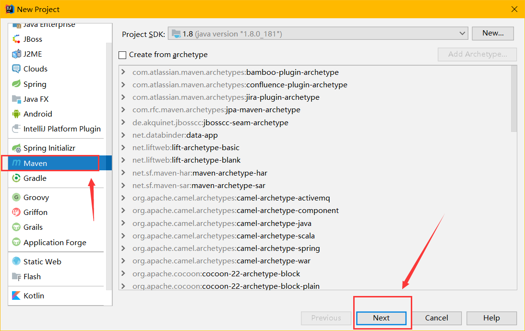This screenshot has width=525, height=331.
Task: Click the Maven m icon
Action: [x=16, y=163]
